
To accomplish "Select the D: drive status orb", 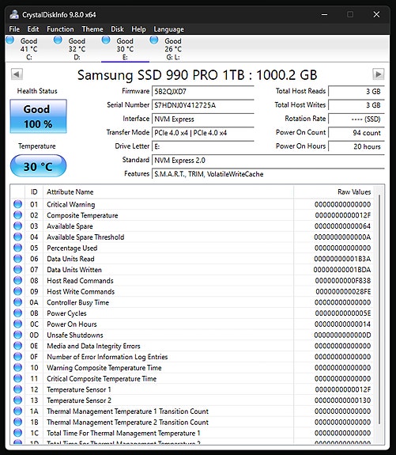I will 58,40.
